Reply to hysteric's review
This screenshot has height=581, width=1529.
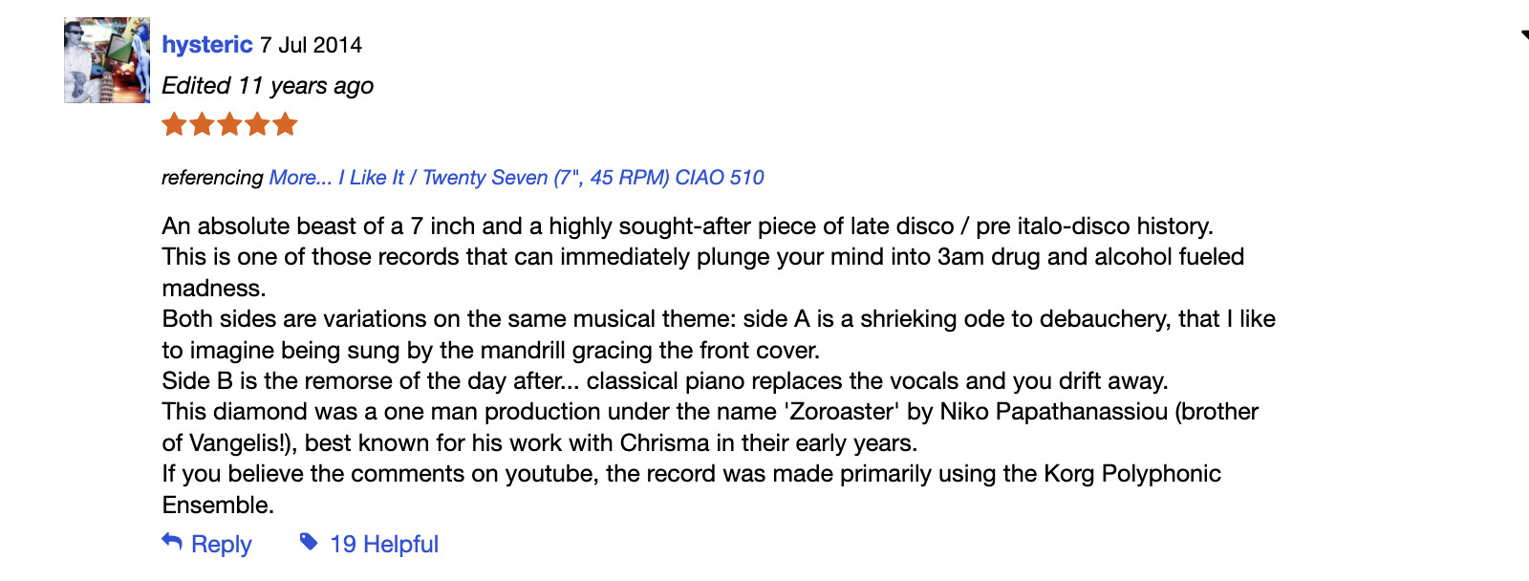click(221, 544)
